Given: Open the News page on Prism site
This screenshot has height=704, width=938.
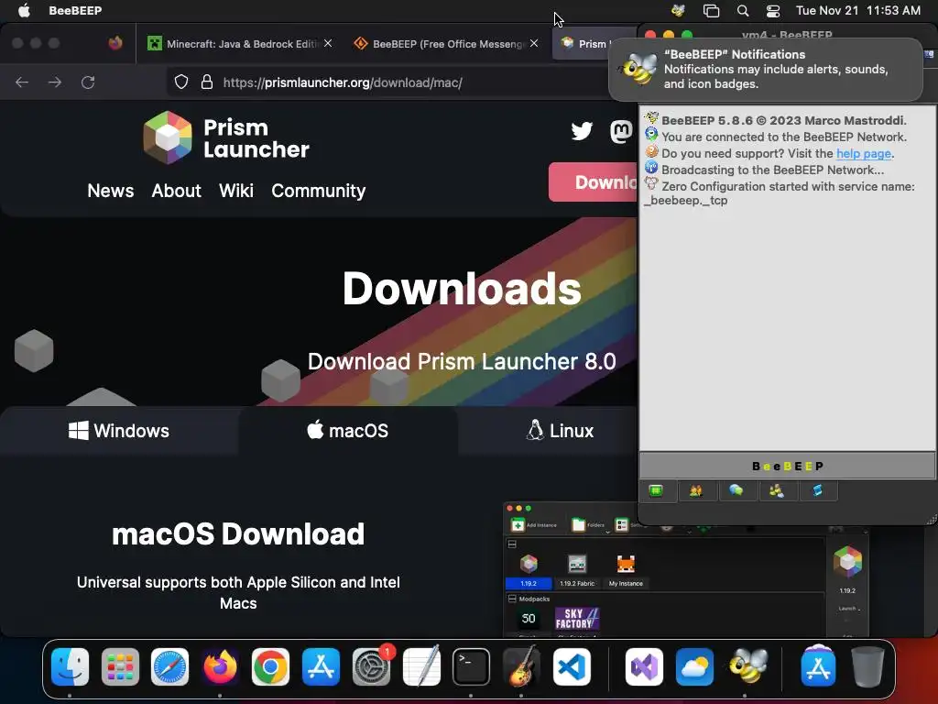Looking at the screenshot, I should [x=111, y=191].
